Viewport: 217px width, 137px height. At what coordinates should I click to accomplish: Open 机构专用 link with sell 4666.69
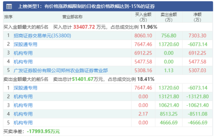click(x=23, y=122)
